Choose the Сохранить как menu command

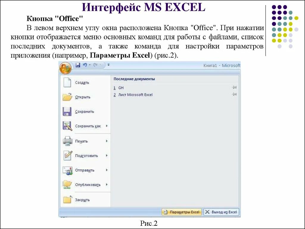pyautogui.click(x=88, y=126)
